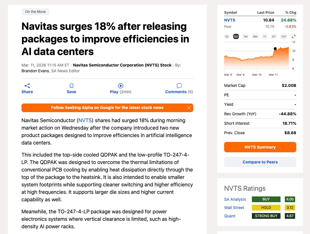Click the black price marker on chart
Viewport: 310px width, 234px height.
(x=275, y=48)
